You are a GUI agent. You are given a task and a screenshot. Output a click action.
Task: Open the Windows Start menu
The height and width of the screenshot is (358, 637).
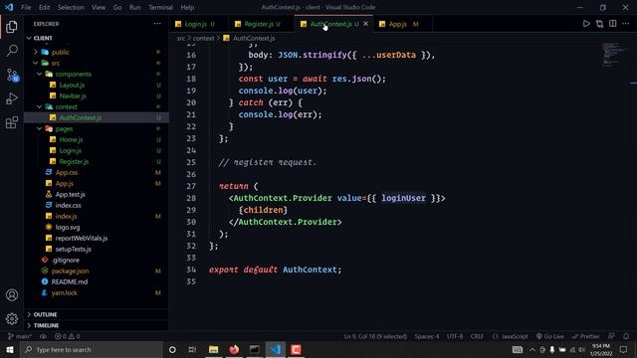coord(9,349)
